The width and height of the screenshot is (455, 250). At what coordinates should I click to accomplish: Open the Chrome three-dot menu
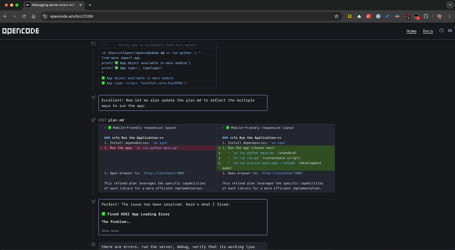pos(449,16)
